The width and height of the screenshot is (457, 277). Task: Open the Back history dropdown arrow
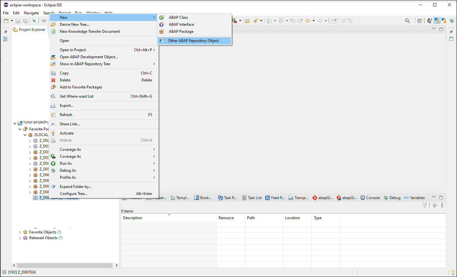click(x=314, y=21)
